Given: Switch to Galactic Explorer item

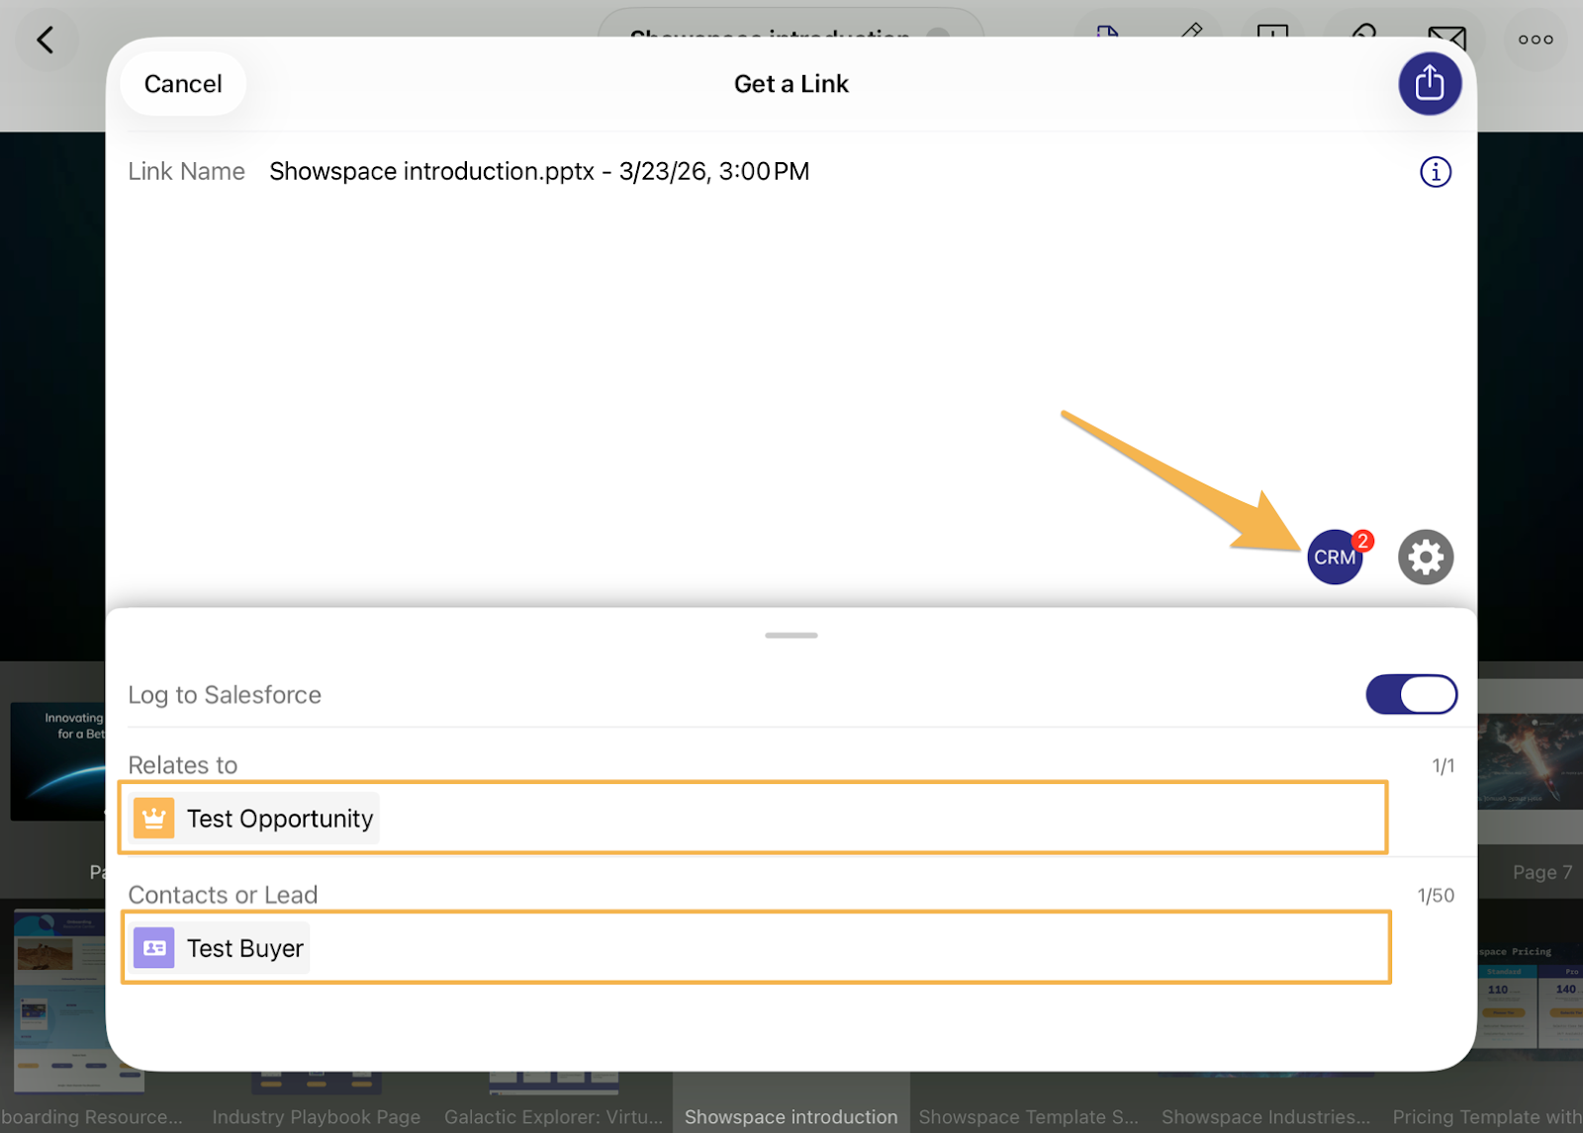Looking at the screenshot, I should (x=553, y=1116).
